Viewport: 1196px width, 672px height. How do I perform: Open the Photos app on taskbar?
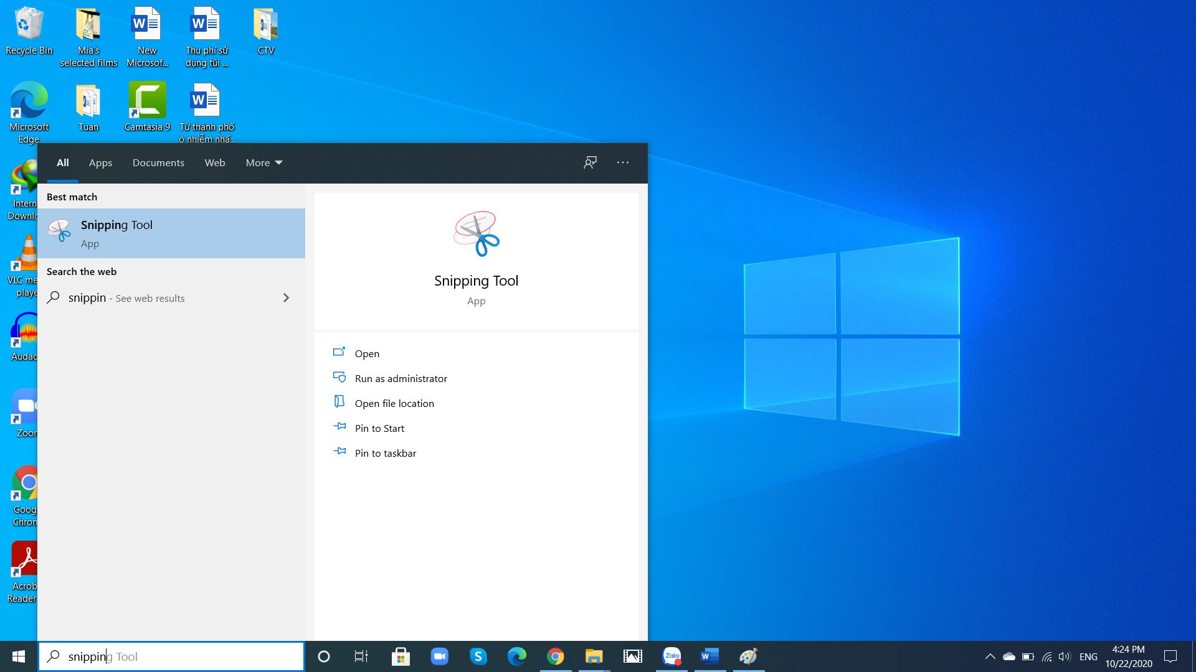pos(632,656)
